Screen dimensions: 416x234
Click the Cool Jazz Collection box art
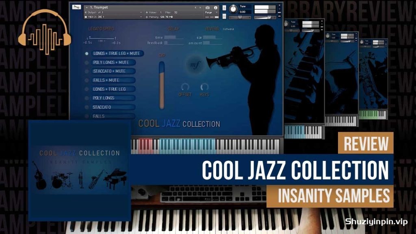coord(80,171)
